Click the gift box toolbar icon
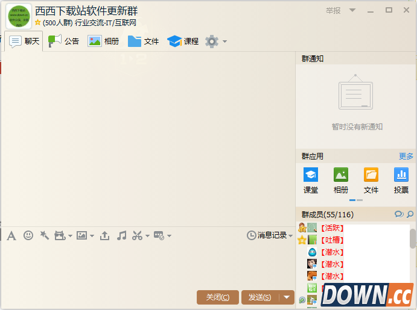417x310 pixels. pyautogui.click(x=60, y=235)
